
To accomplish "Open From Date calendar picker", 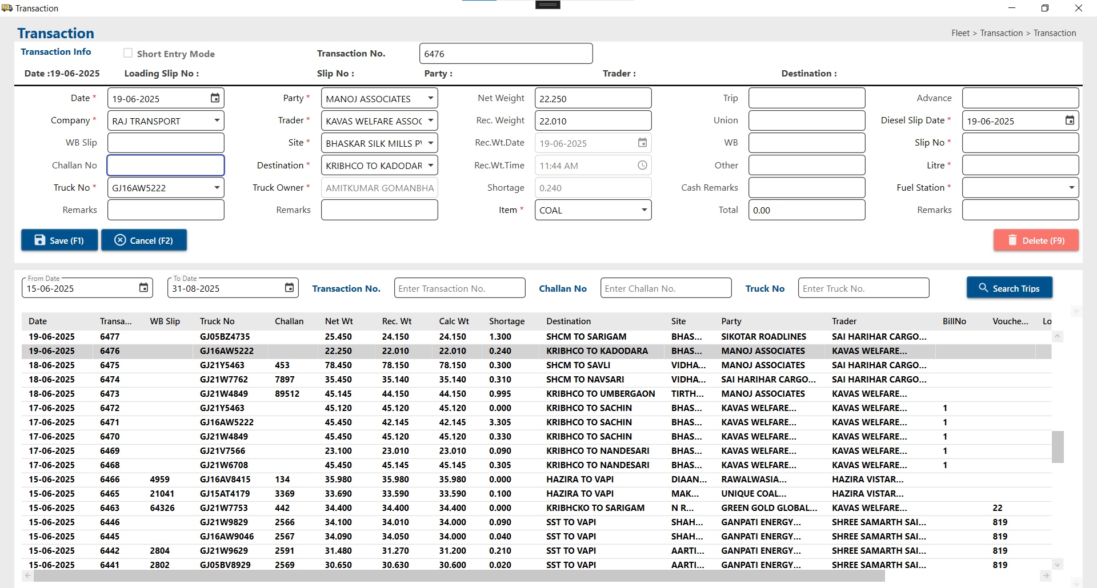I will click(143, 288).
